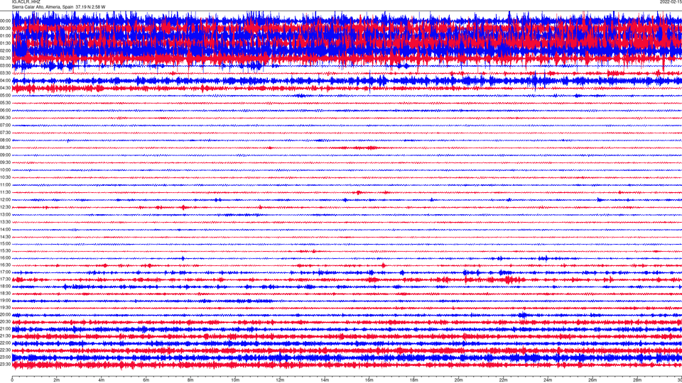Click the "18m" axis tick label
Image resolution: width=682 pixels, height=383 pixels.
[413, 380]
